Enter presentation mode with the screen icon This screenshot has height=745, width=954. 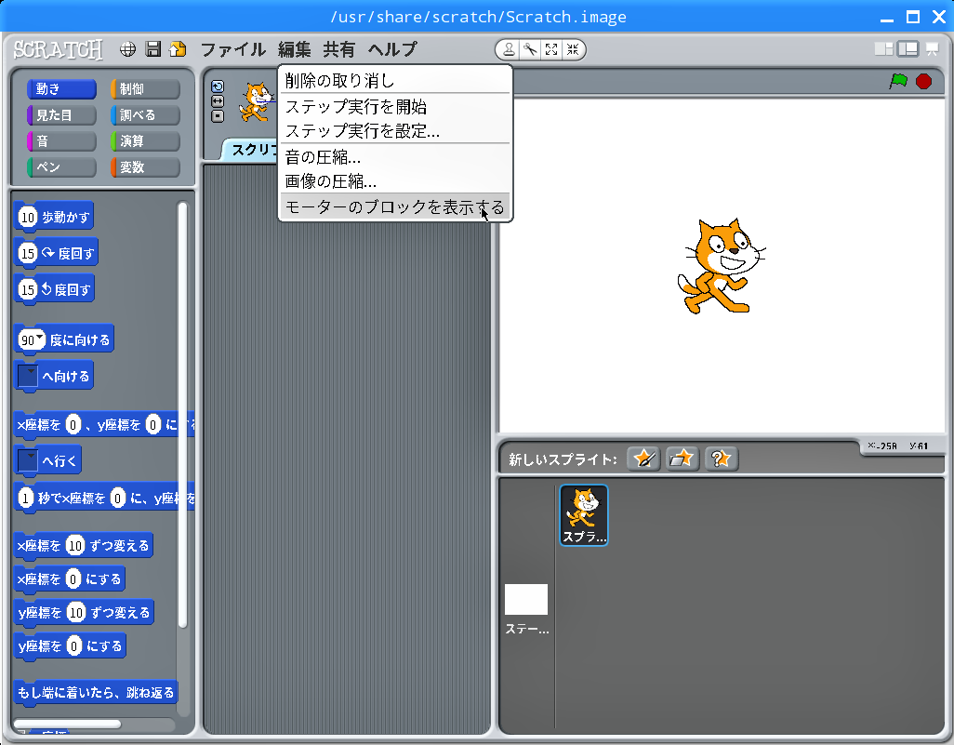(x=932, y=48)
